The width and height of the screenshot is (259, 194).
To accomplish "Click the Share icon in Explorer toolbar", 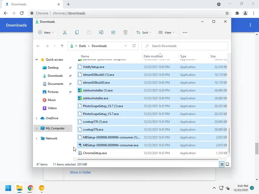I will click(113, 33).
